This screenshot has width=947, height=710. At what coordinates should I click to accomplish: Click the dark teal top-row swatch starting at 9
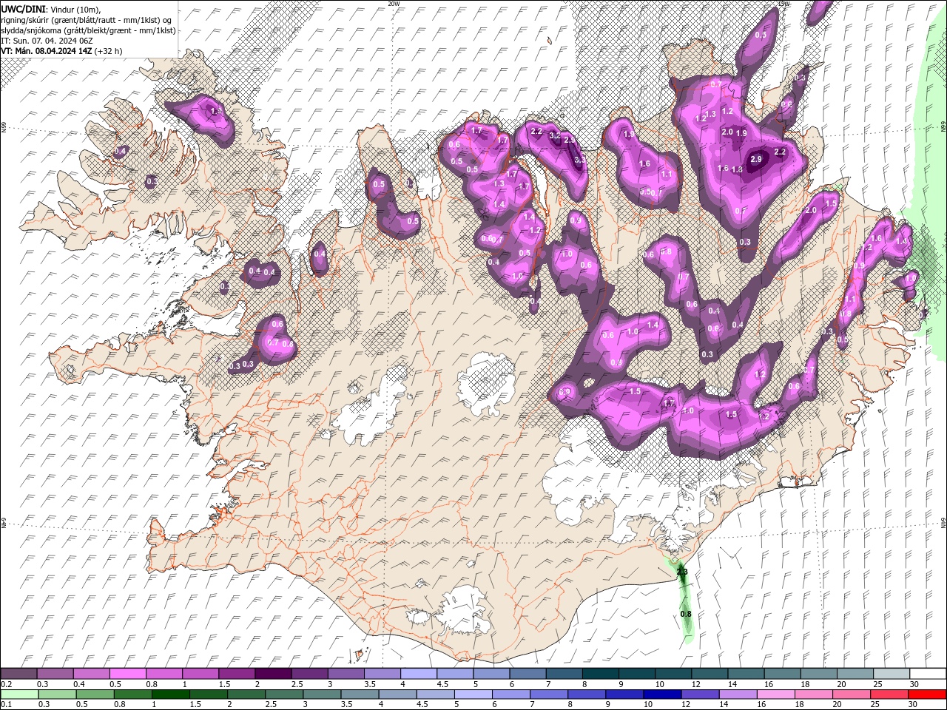[x=637, y=674]
